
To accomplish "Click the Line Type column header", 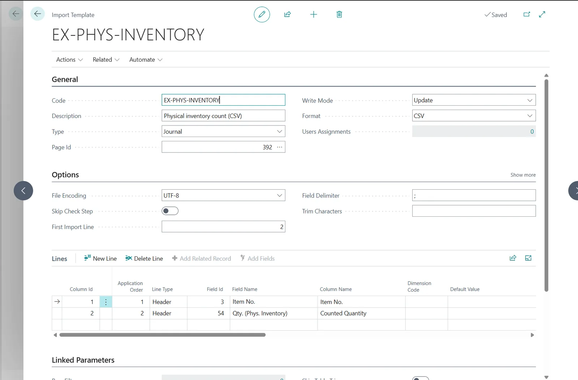I will (162, 289).
